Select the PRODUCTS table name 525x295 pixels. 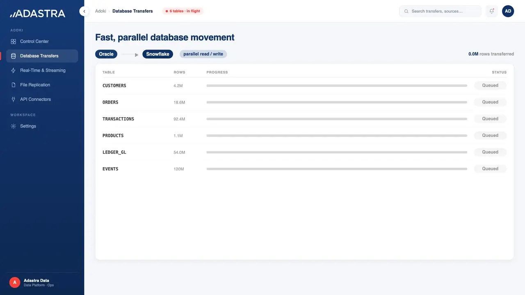[x=113, y=136]
